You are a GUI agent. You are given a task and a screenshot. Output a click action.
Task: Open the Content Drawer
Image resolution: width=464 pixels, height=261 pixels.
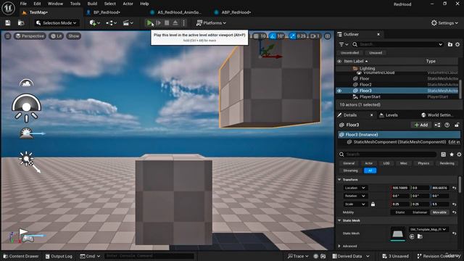[21, 256]
